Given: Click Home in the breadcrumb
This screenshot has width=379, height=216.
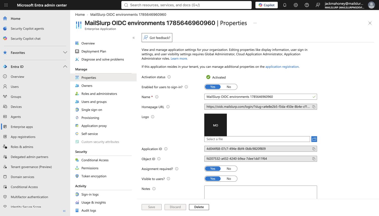Looking at the screenshot, I should click(x=80, y=15).
